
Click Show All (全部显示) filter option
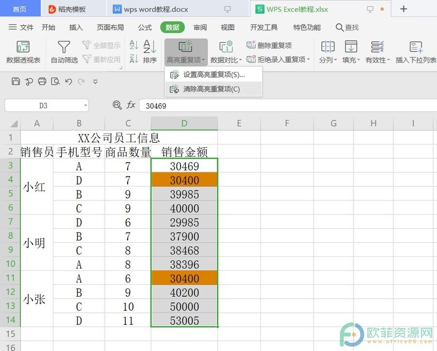101,45
